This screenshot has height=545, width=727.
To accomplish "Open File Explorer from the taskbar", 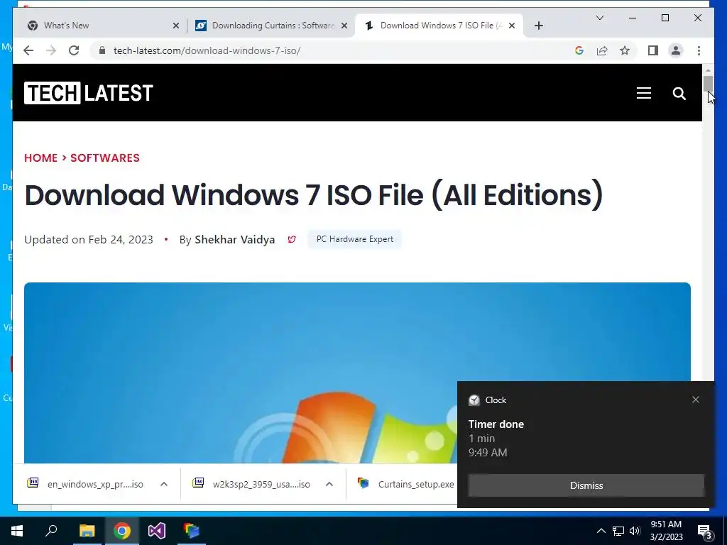I will pos(87,531).
